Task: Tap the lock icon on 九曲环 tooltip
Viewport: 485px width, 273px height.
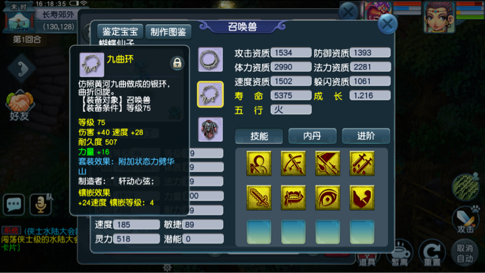Action: [x=177, y=63]
